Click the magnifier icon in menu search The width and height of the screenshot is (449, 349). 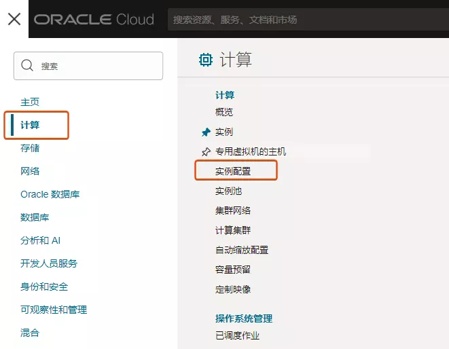tap(28, 66)
